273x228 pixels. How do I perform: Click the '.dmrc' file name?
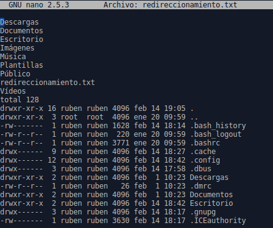coord(201,186)
